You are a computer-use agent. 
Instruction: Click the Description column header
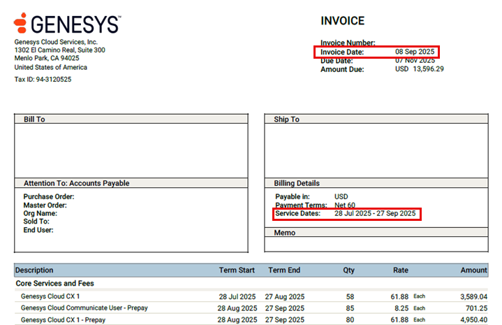click(x=34, y=270)
